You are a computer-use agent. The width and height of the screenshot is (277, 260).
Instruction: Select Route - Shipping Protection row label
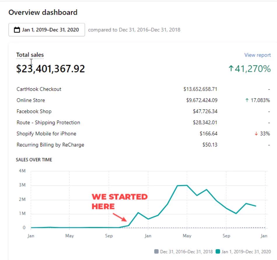[48, 122]
